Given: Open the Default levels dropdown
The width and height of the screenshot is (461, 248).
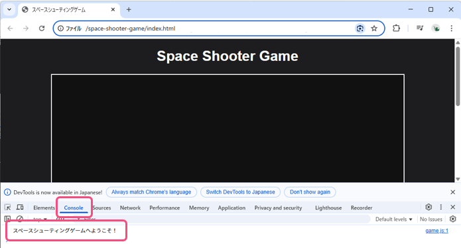Looking at the screenshot, I should click(393, 219).
